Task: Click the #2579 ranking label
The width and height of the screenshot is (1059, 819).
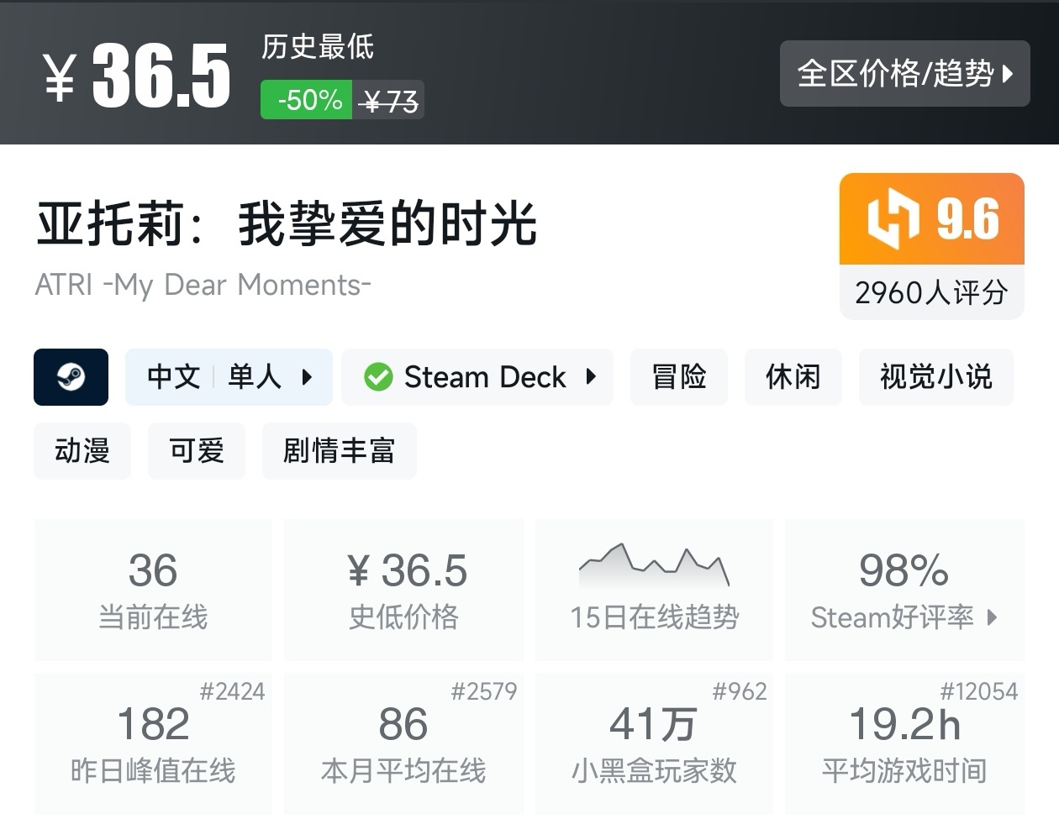Action: coord(484,691)
